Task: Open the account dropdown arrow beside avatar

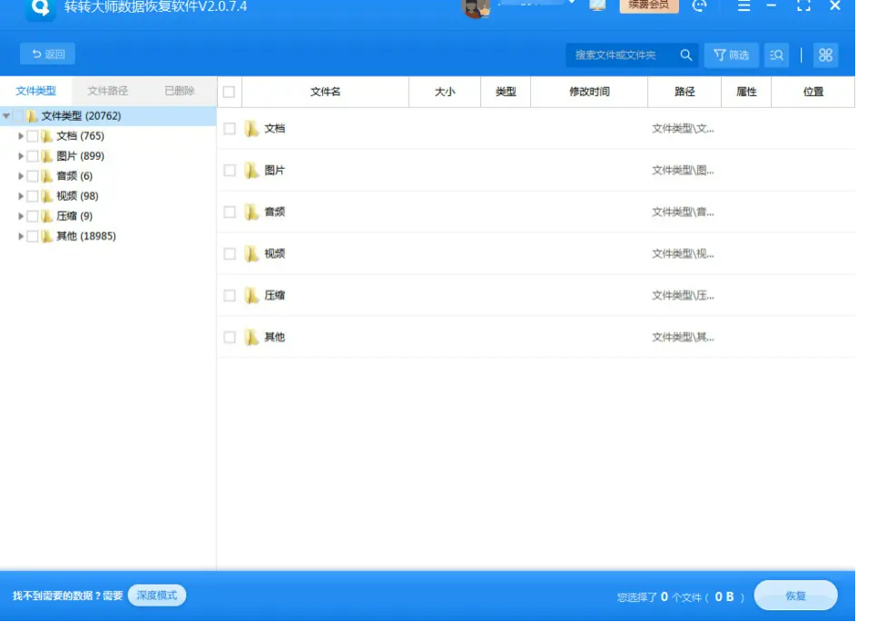Action: (x=572, y=2)
